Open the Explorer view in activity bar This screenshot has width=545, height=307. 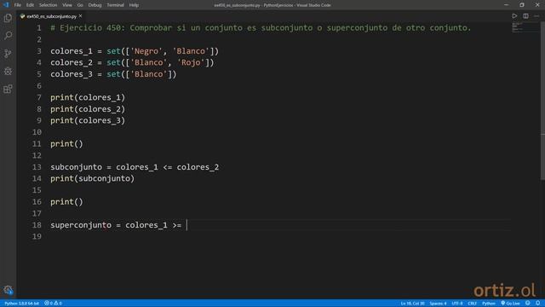[x=8, y=18]
